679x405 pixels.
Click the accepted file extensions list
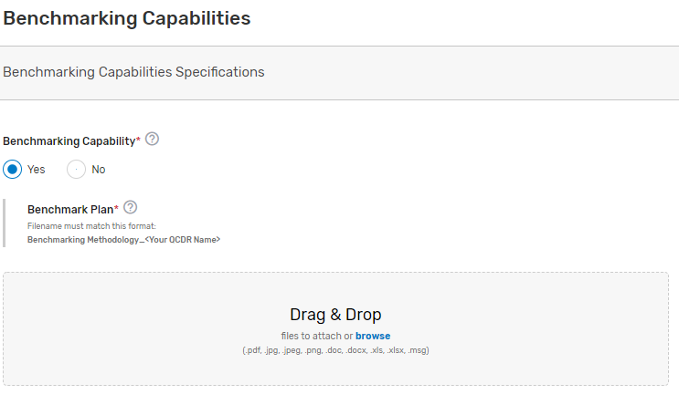tap(335, 350)
